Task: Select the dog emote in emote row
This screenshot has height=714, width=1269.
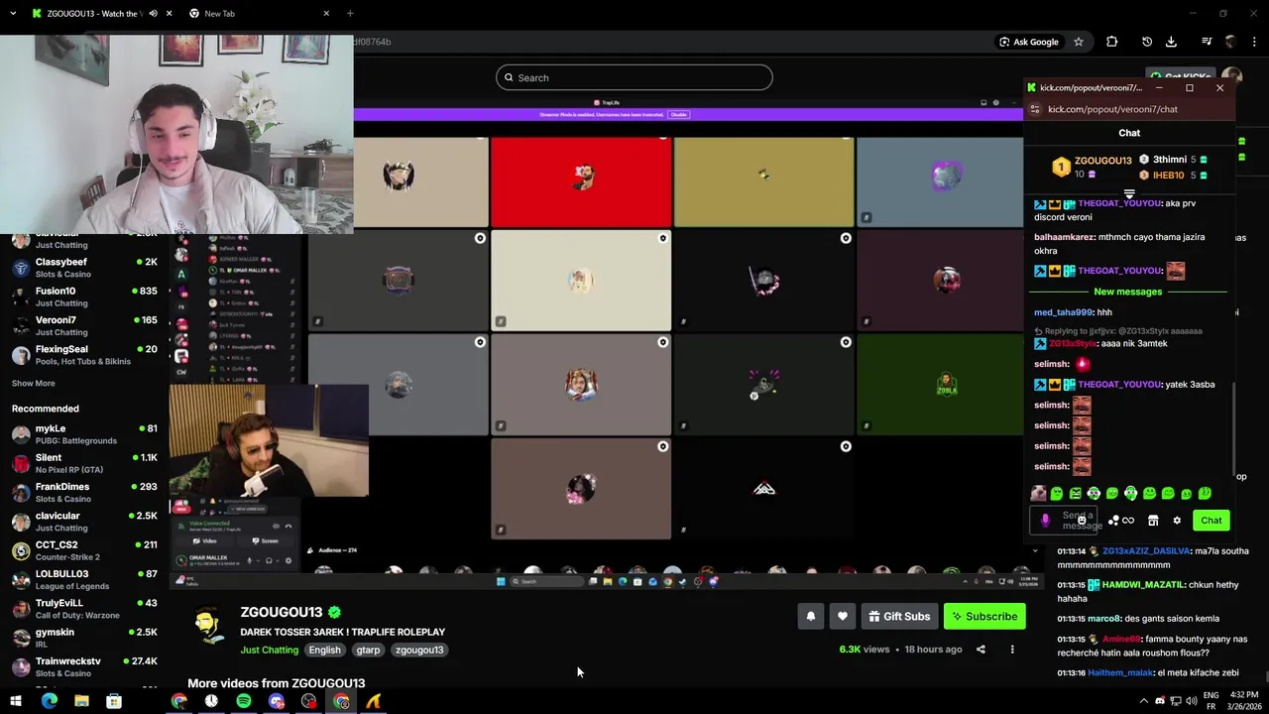Action: click(x=1038, y=493)
